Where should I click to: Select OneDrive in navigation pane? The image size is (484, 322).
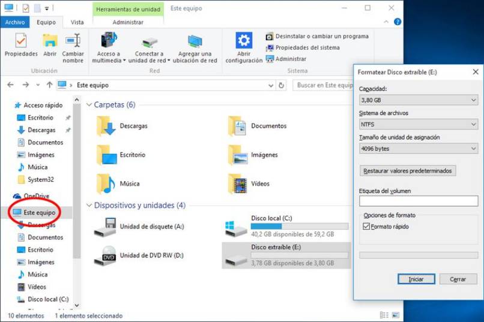point(31,196)
